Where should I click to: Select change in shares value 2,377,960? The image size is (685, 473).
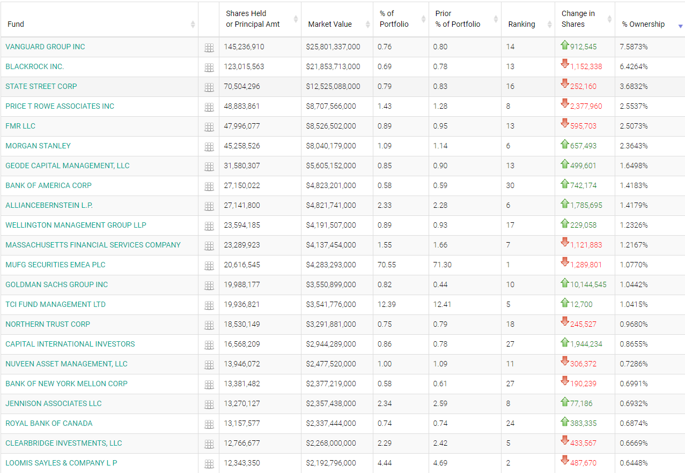(586, 106)
